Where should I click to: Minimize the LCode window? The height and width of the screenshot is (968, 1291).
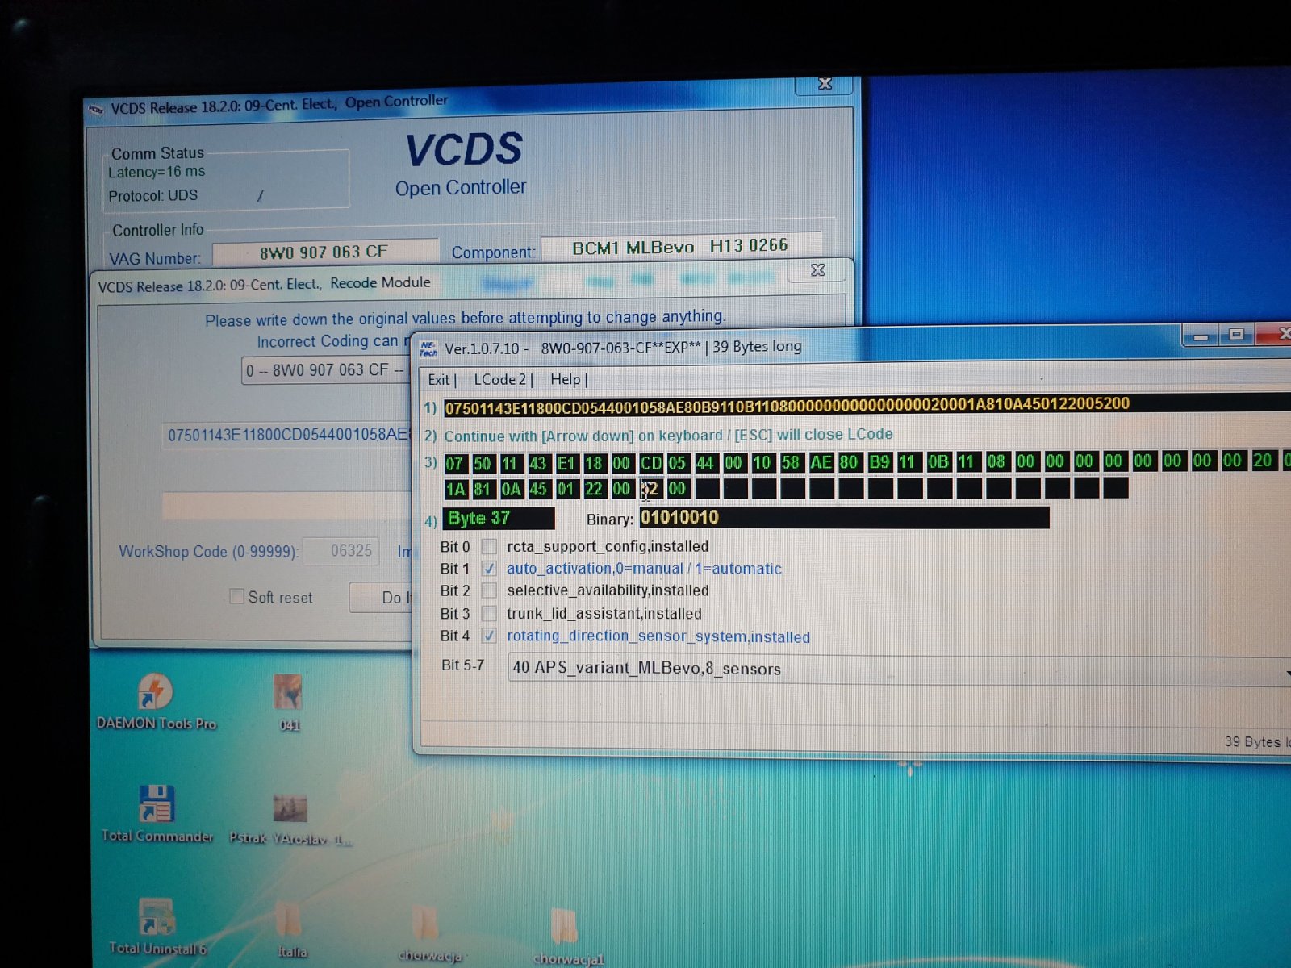[1201, 336]
